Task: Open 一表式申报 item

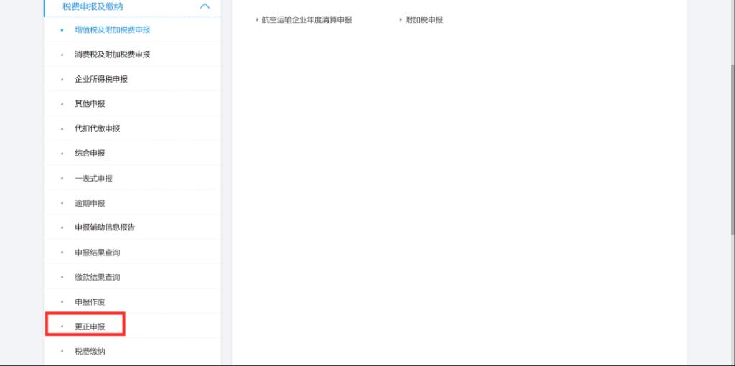Action: (x=94, y=179)
